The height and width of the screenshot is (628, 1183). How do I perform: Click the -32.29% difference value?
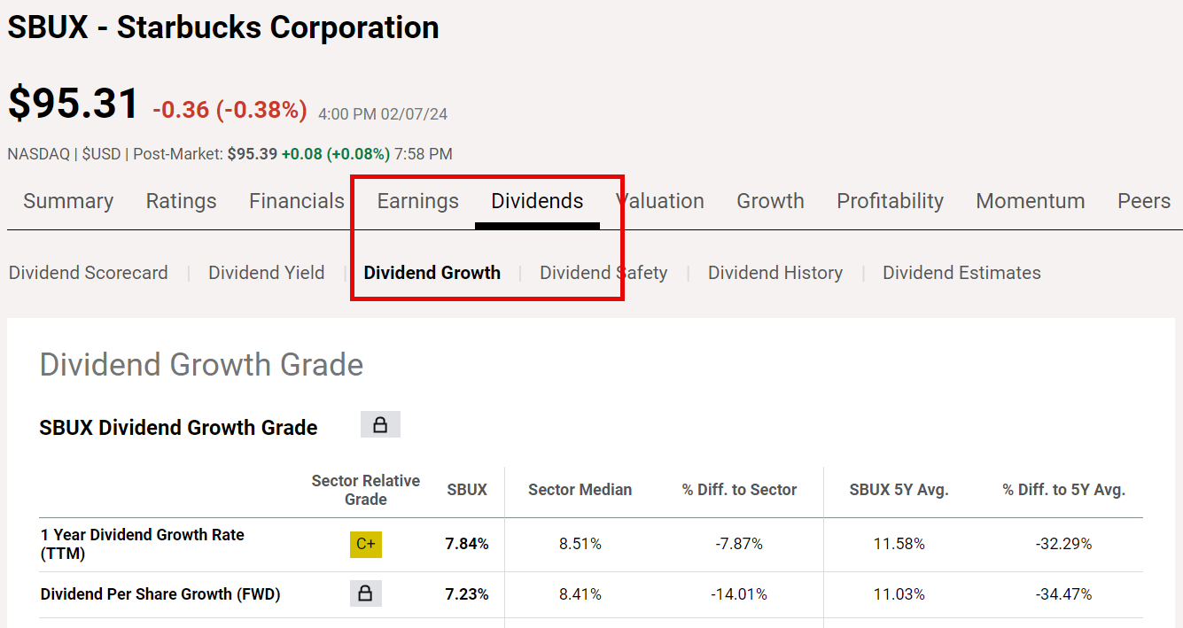tap(1063, 544)
